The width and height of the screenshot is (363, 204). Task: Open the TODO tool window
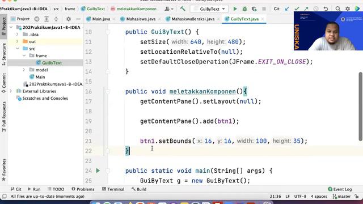click(x=56, y=189)
